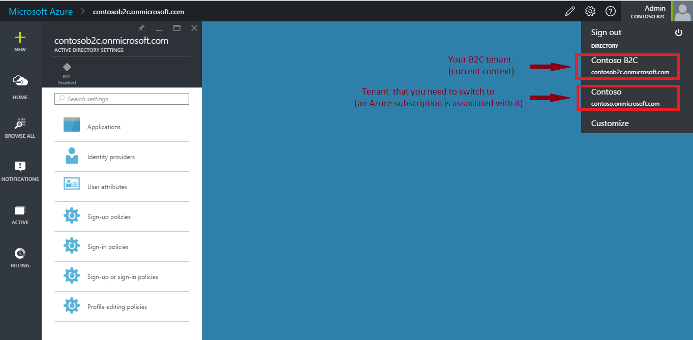The image size is (693, 340).
Task: Click the User attributes card icon
Action: pos(72,184)
